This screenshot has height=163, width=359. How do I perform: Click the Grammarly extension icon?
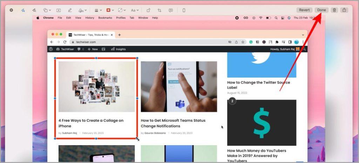251,42
